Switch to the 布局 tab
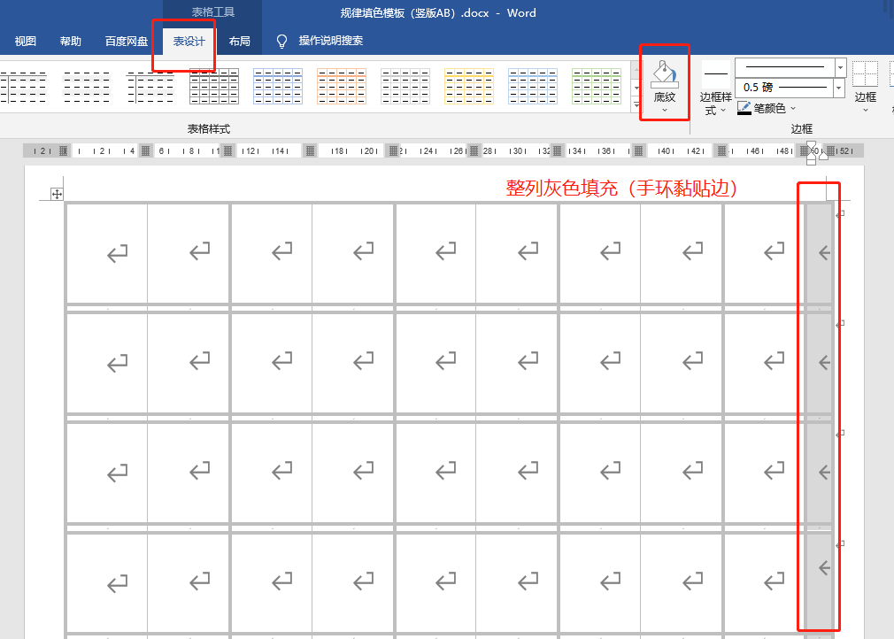894x639 pixels. tap(240, 41)
